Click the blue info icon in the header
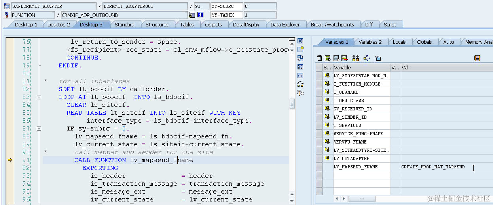Image resolution: width=493 pixels, height=205 pixels. pos(200,15)
